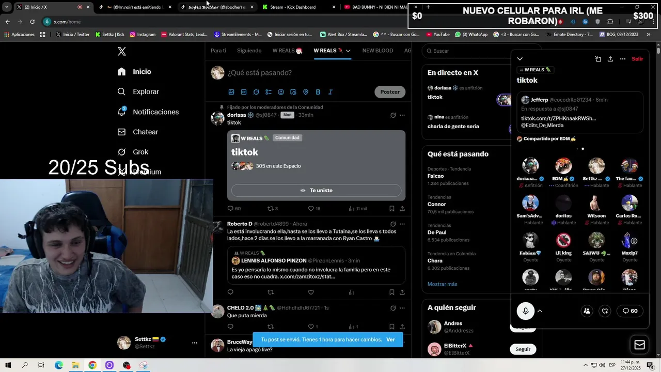Share doriaaa's tiktok post
The height and width of the screenshot is (372, 661).
(x=402, y=209)
